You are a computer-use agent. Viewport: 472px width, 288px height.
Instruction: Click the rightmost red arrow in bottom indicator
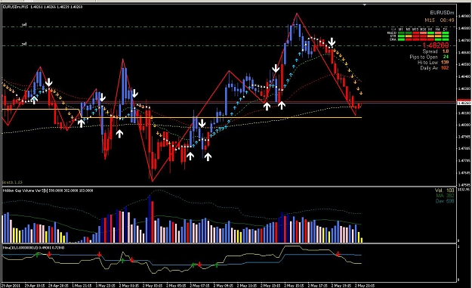pyautogui.click(x=338, y=254)
